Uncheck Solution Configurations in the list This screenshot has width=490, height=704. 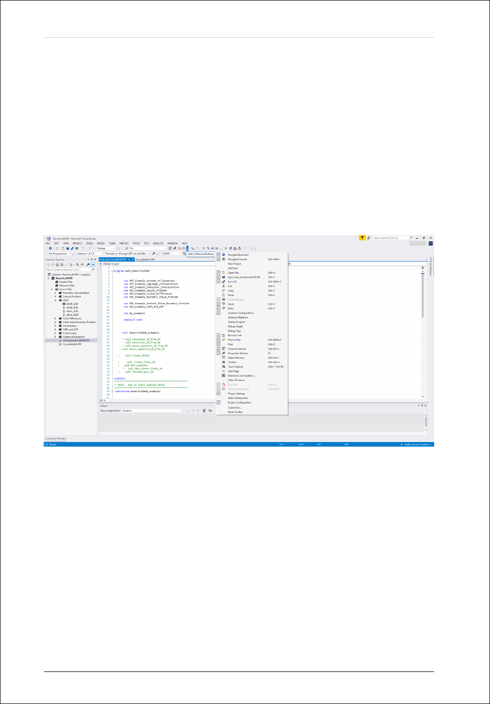(x=219, y=313)
